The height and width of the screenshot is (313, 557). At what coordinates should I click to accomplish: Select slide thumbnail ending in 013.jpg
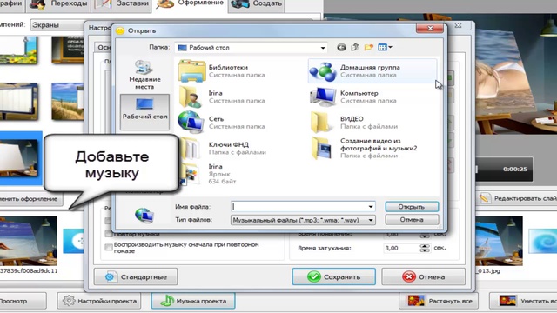[499, 242]
